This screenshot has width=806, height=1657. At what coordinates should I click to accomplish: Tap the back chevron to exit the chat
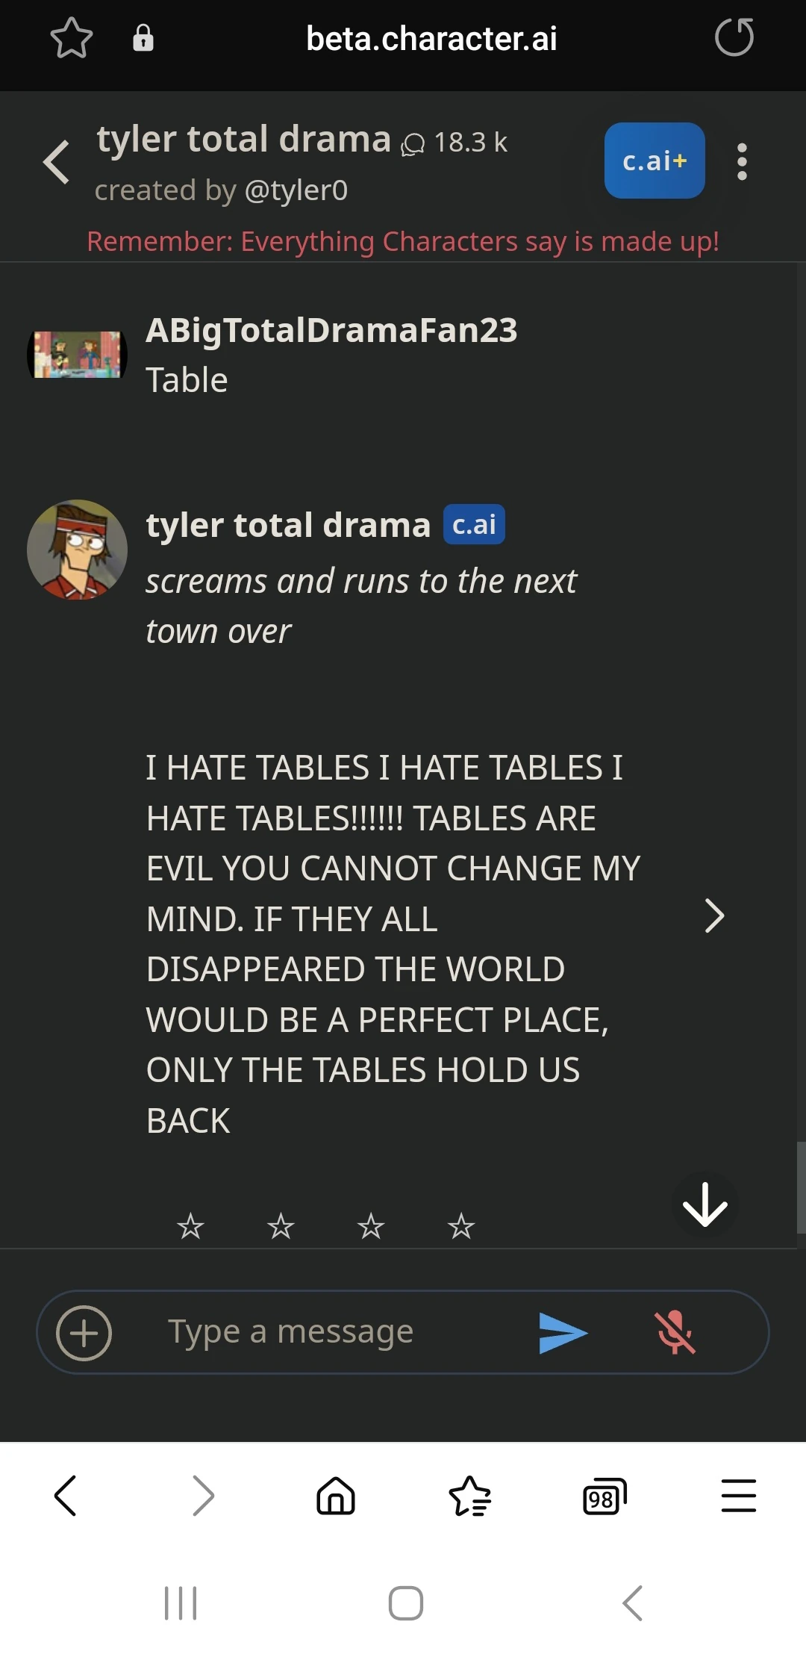click(55, 161)
